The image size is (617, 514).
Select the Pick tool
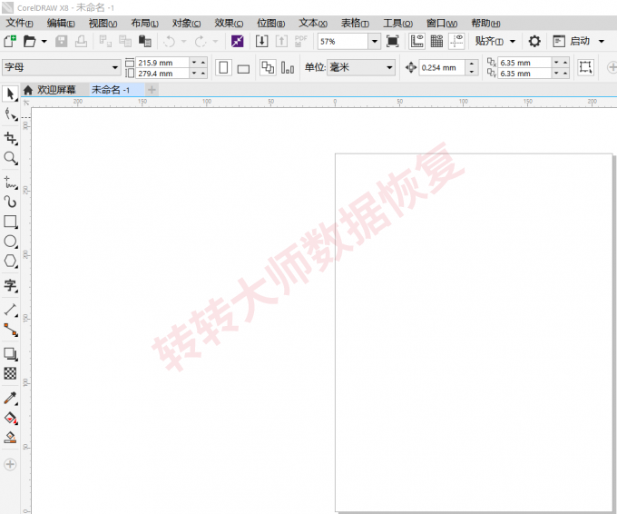point(10,94)
